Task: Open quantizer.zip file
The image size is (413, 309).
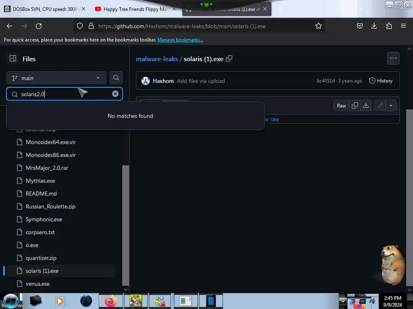Action: tap(41, 258)
